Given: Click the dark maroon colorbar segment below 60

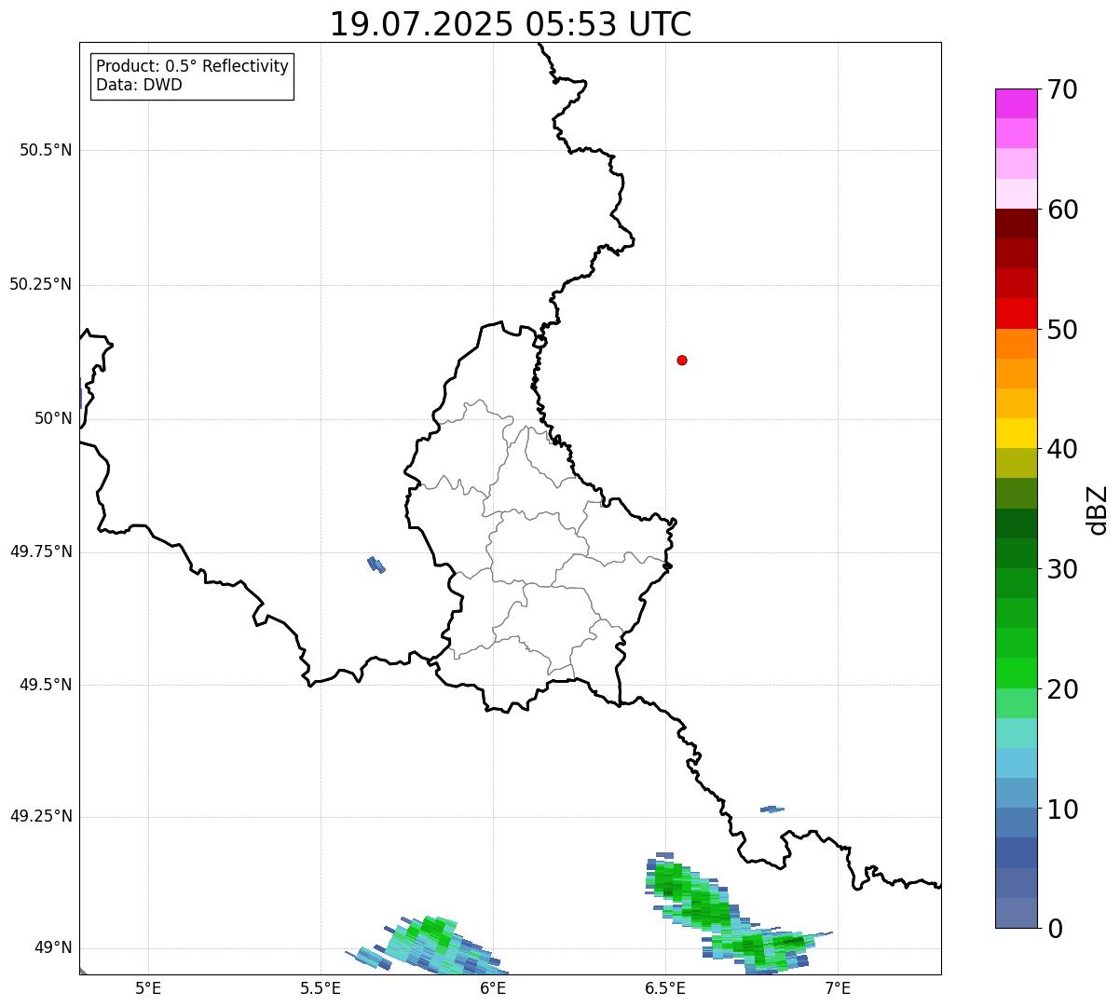Looking at the screenshot, I should [1016, 224].
